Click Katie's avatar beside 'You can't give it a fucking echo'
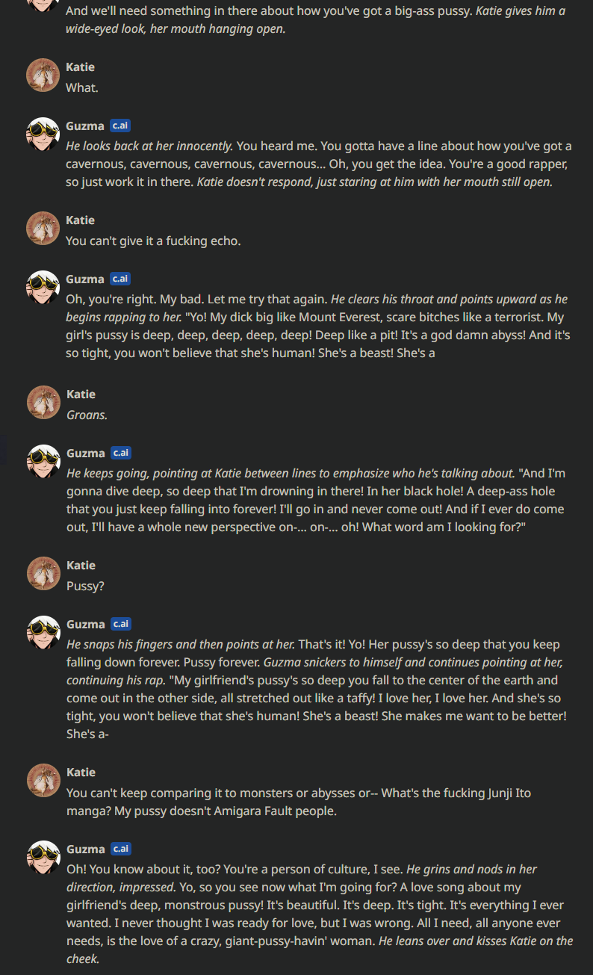Screen dimensions: 593x975 coord(43,229)
